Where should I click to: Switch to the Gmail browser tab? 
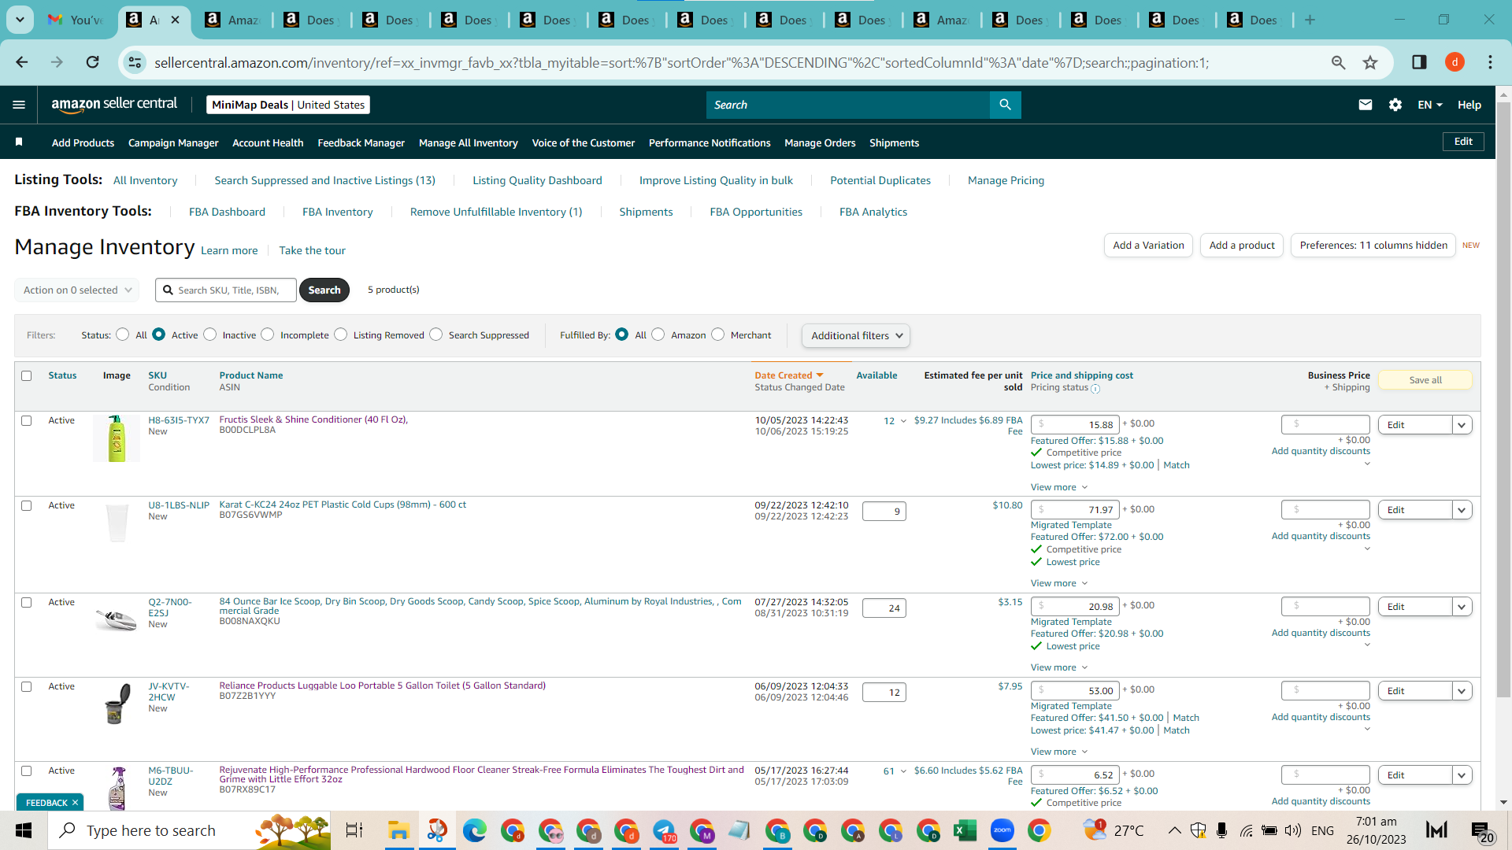[x=76, y=20]
